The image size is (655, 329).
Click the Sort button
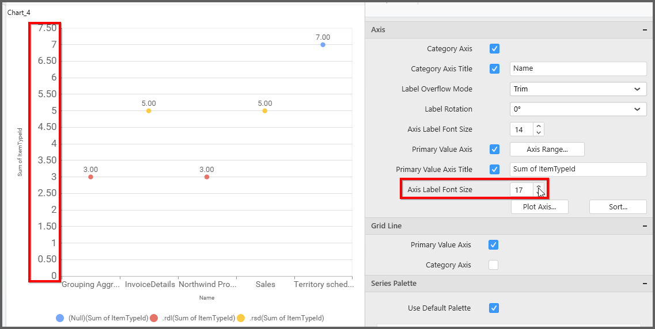pyautogui.click(x=618, y=207)
